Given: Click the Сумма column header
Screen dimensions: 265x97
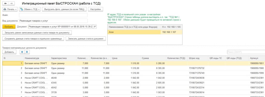Looking at the screenshot, I should [x=153, y=58].
